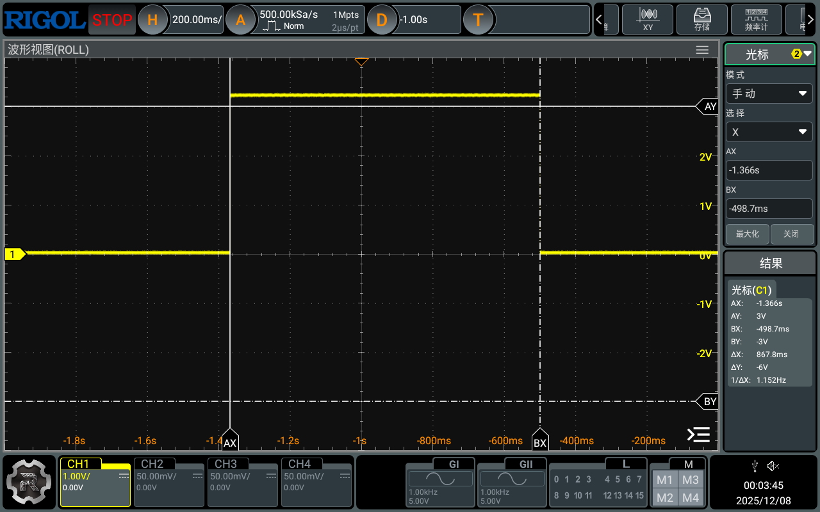Click the muted speaker icon
Viewport: 820px width, 512px height.
(773, 466)
